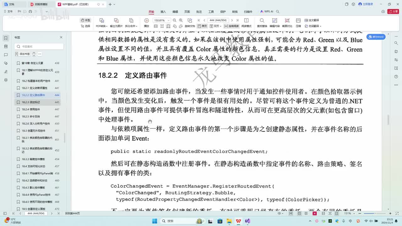Switch to the 编辑 ribbon tab
The image size is (402, 226).
[x=175, y=12]
